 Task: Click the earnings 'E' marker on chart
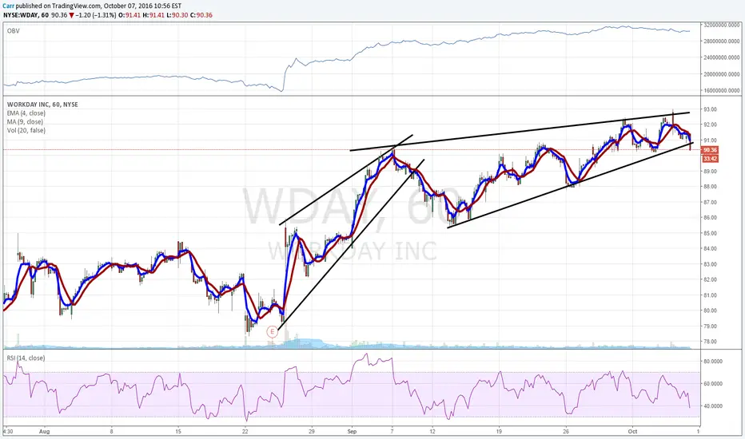click(273, 332)
